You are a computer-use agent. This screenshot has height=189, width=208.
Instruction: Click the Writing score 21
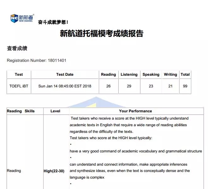tap(170, 86)
